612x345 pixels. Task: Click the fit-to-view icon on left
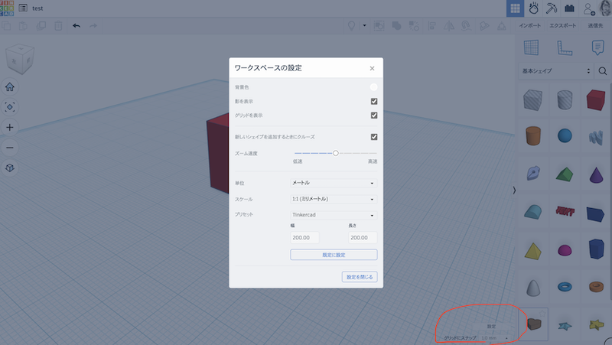[10, 107]
